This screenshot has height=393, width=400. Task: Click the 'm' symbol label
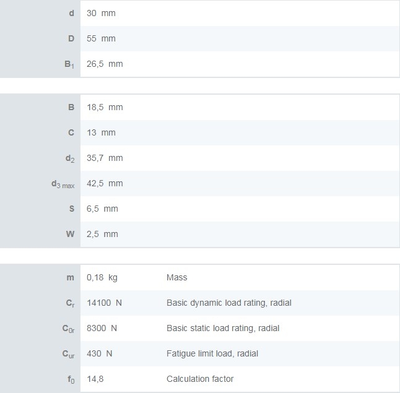pos(70,277)
